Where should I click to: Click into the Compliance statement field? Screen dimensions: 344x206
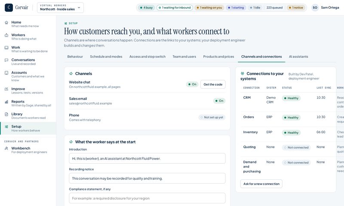tap(147, 198)
